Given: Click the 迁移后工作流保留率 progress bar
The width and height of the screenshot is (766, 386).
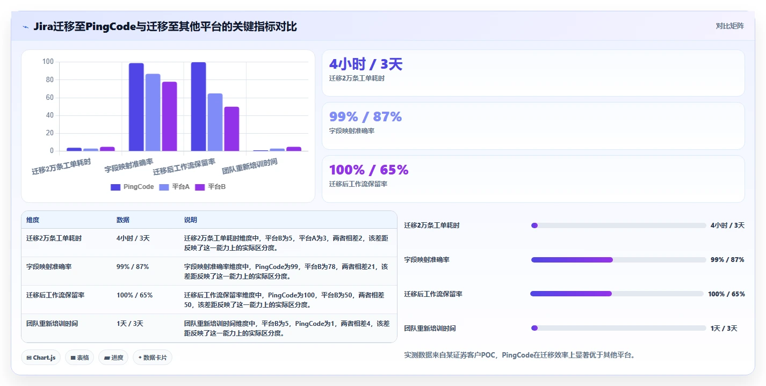Looking at the screenshot, I should point(617,294).
